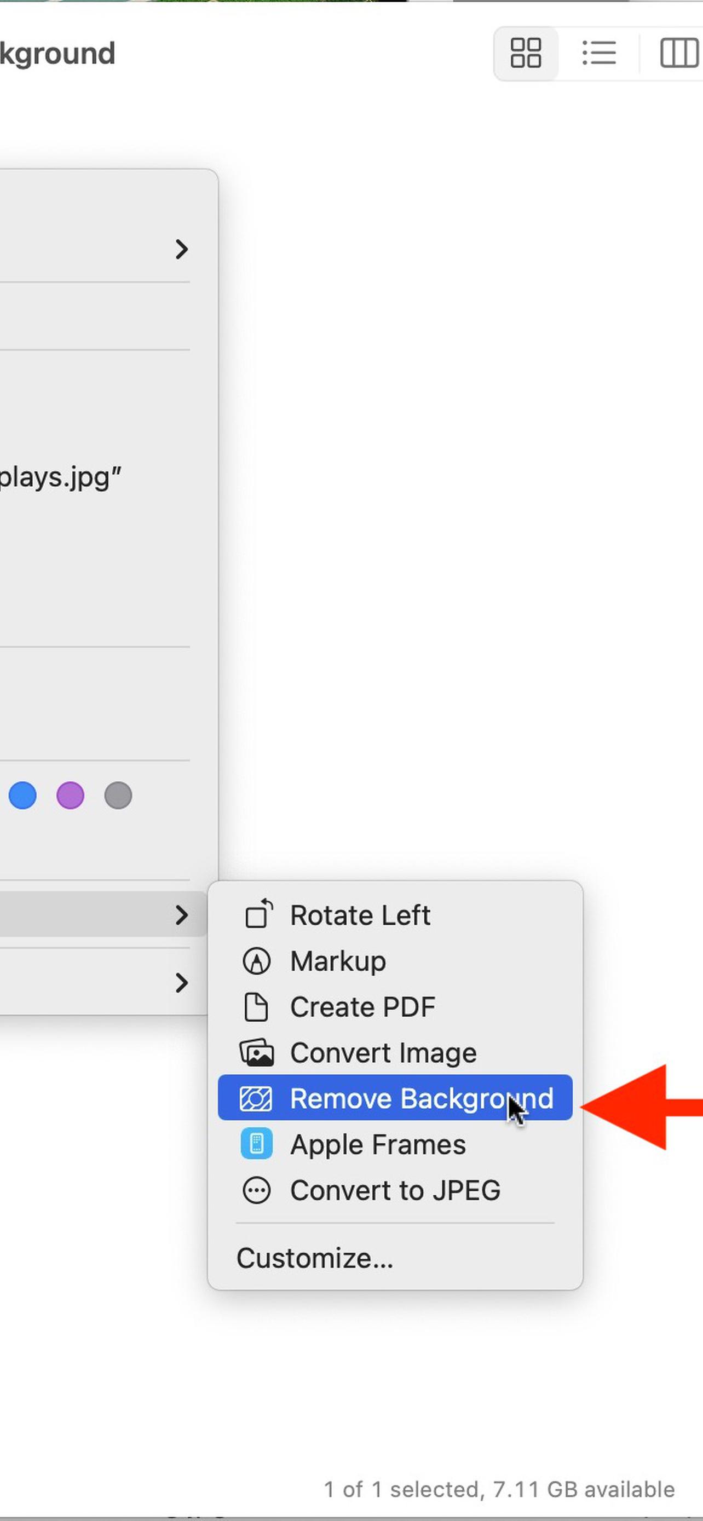The image size is (703, 1521).
Task: Run the Remove Background quick action
Action: point(395,1098)
